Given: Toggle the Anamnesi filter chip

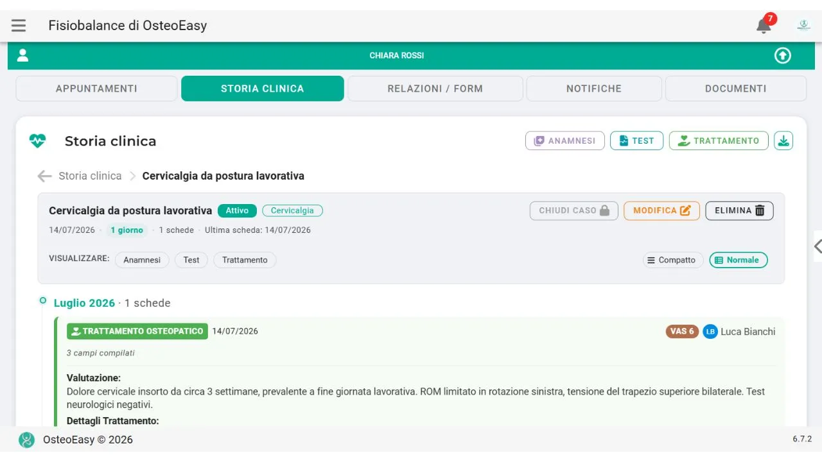Looking at the screenshot, I should tap(142, 260).
